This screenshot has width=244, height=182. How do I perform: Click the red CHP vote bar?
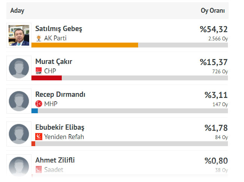(x=46, y=78)
